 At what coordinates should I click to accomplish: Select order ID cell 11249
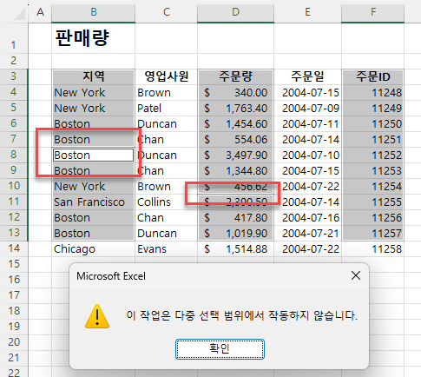(373, 108)
